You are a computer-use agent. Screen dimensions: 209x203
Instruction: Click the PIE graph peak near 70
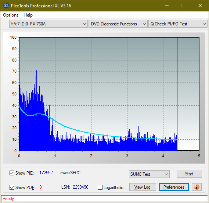click(36, 71)
